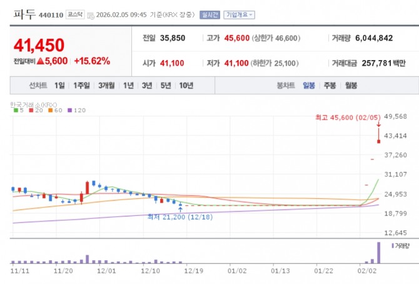Click the 49,568 price axis label
Screen dimensions: 419x284
point(395,116)
